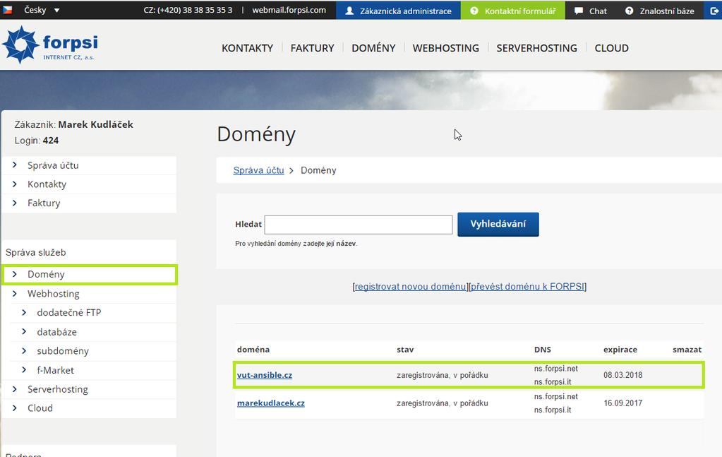Expand chevron next to Serverhosting sidebar item

click(15, 388)
